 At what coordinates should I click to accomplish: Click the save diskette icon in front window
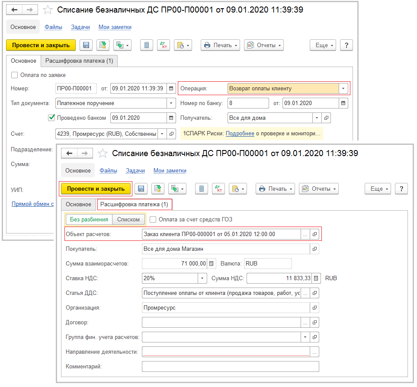coord(141,189)
